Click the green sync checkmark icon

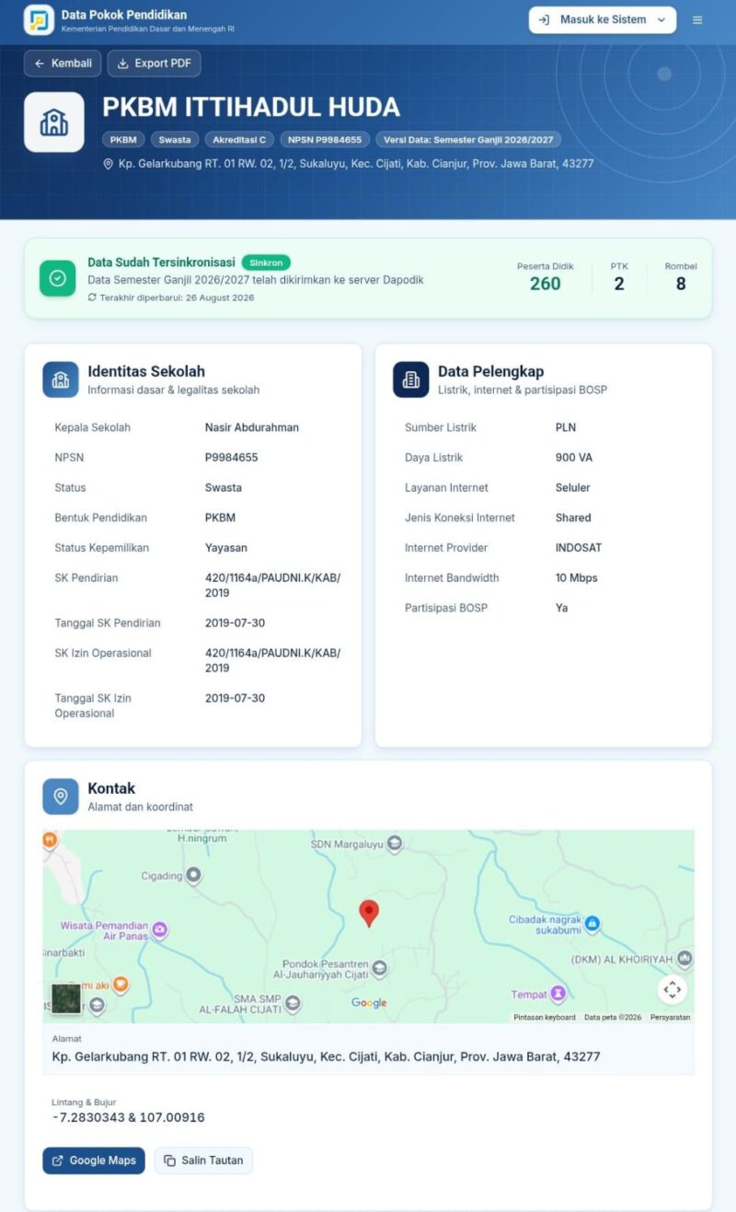pos(57,278)
